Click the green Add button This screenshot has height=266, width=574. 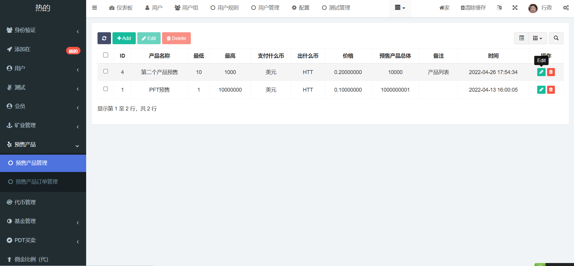pyautogui.click(x=124, y=38)
